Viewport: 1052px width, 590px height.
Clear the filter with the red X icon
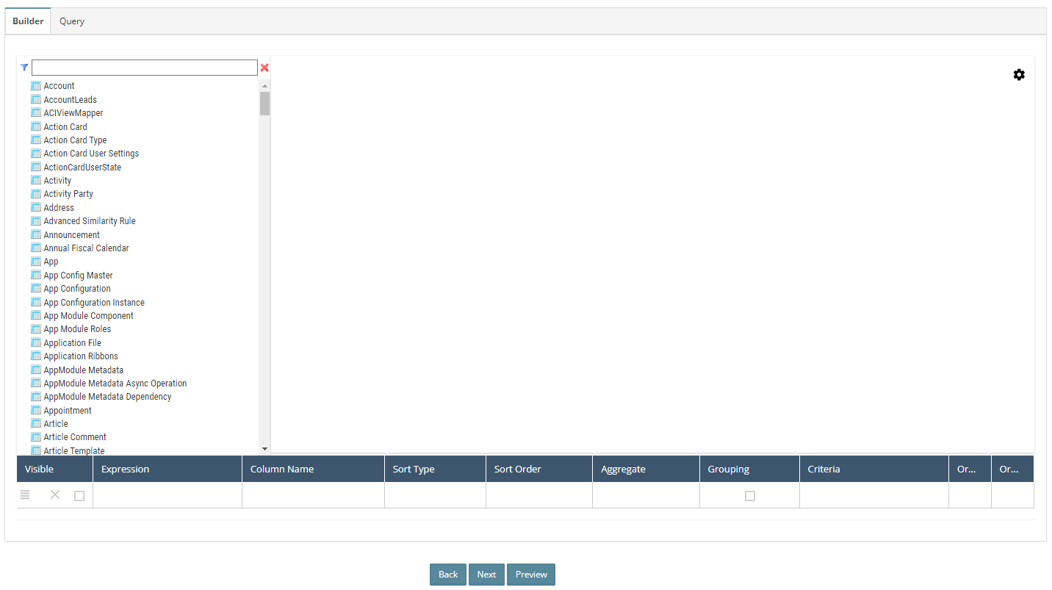click(264, 68)
